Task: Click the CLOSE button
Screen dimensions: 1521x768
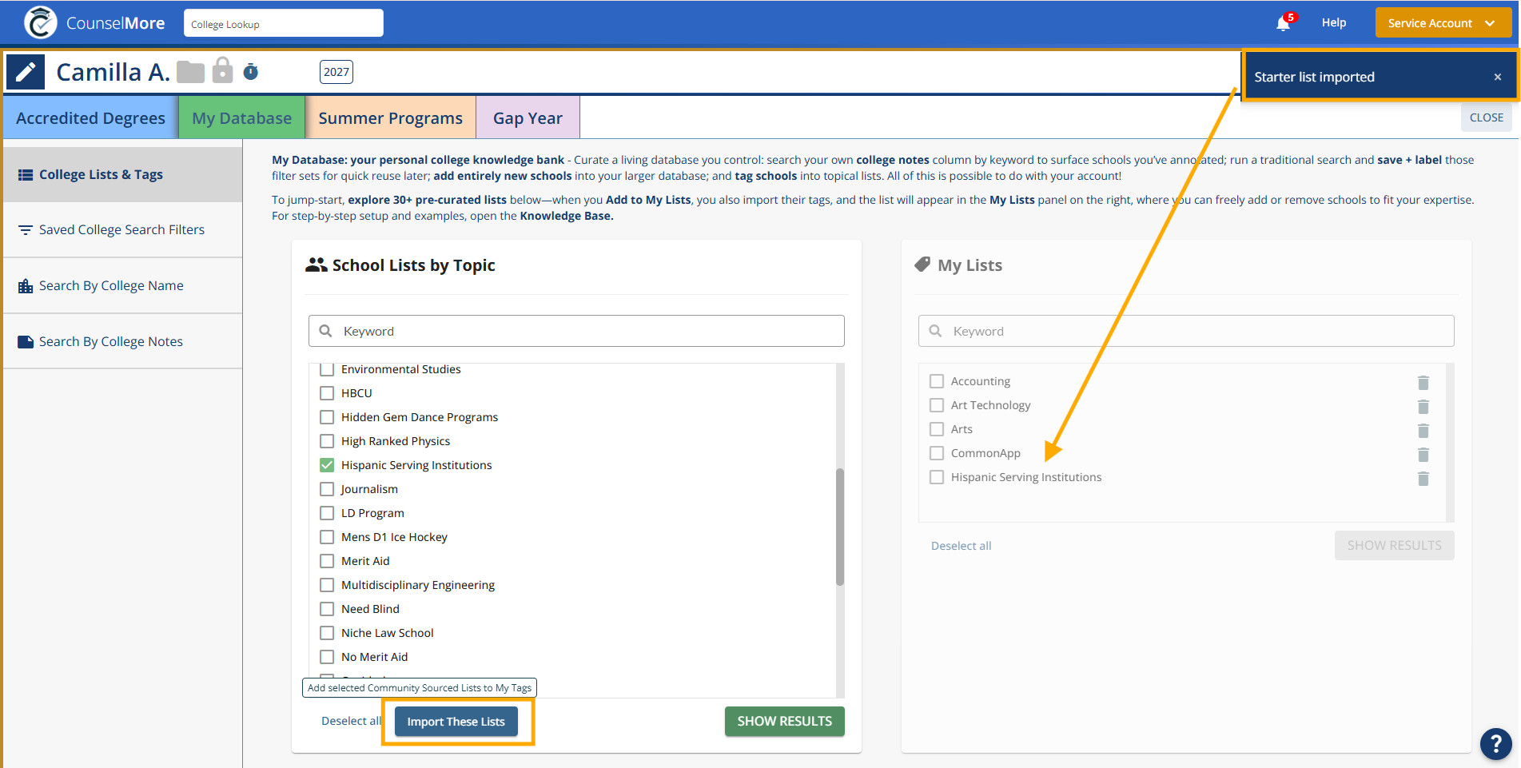Action: tap(1487, 117)
